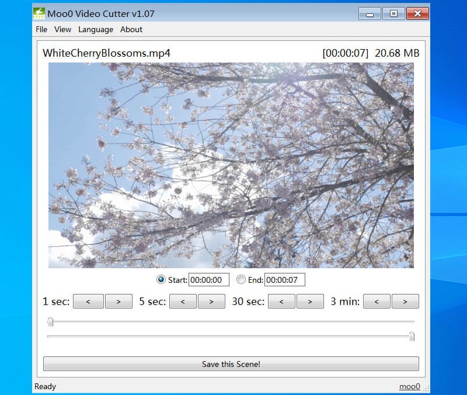
Task: Click the Save this Scene! button
Action: [231, 364]
